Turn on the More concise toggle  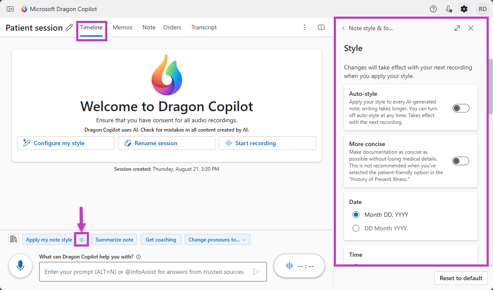pyautogui.click(x=461, y=161)
